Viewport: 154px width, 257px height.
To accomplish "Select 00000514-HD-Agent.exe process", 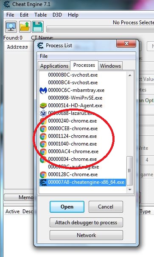I will click(75, 106).
